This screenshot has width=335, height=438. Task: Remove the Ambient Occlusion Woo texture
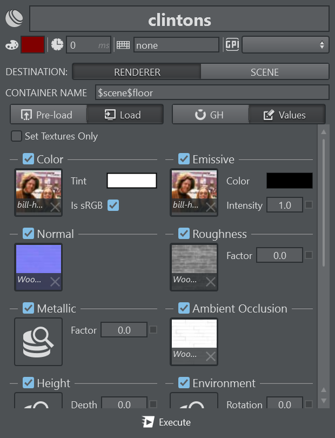pos(211,356)
